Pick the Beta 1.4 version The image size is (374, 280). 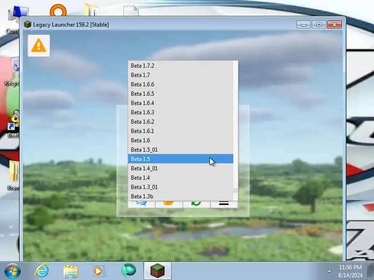tap(180, 178)
